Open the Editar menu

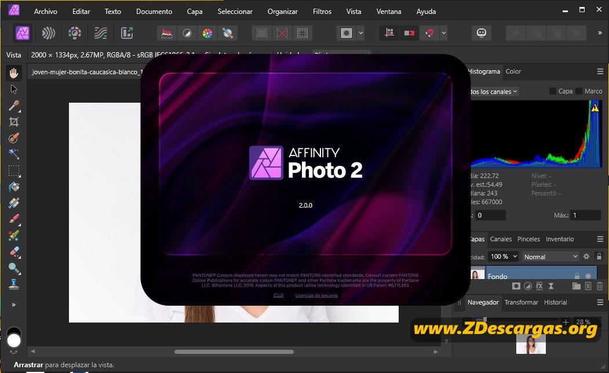81,12
